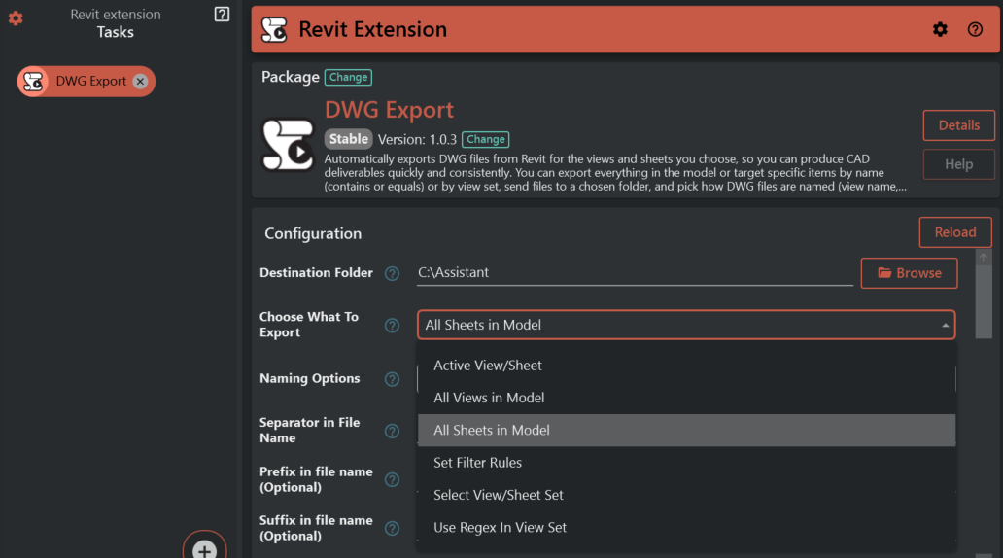Viewport: 1003px width, 558px height.
Task: Add a new task with plus button
Action: pos(205,549)
